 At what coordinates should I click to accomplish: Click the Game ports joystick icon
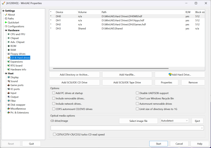[x=9, y=85]
